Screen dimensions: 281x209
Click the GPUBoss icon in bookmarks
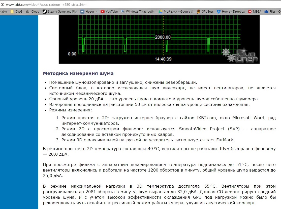click(x=198, y=12)
